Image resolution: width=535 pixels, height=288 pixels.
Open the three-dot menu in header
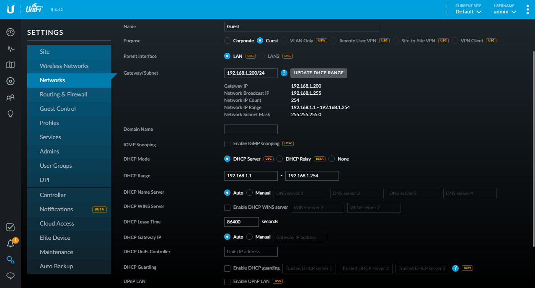click(x=527, y=9)
